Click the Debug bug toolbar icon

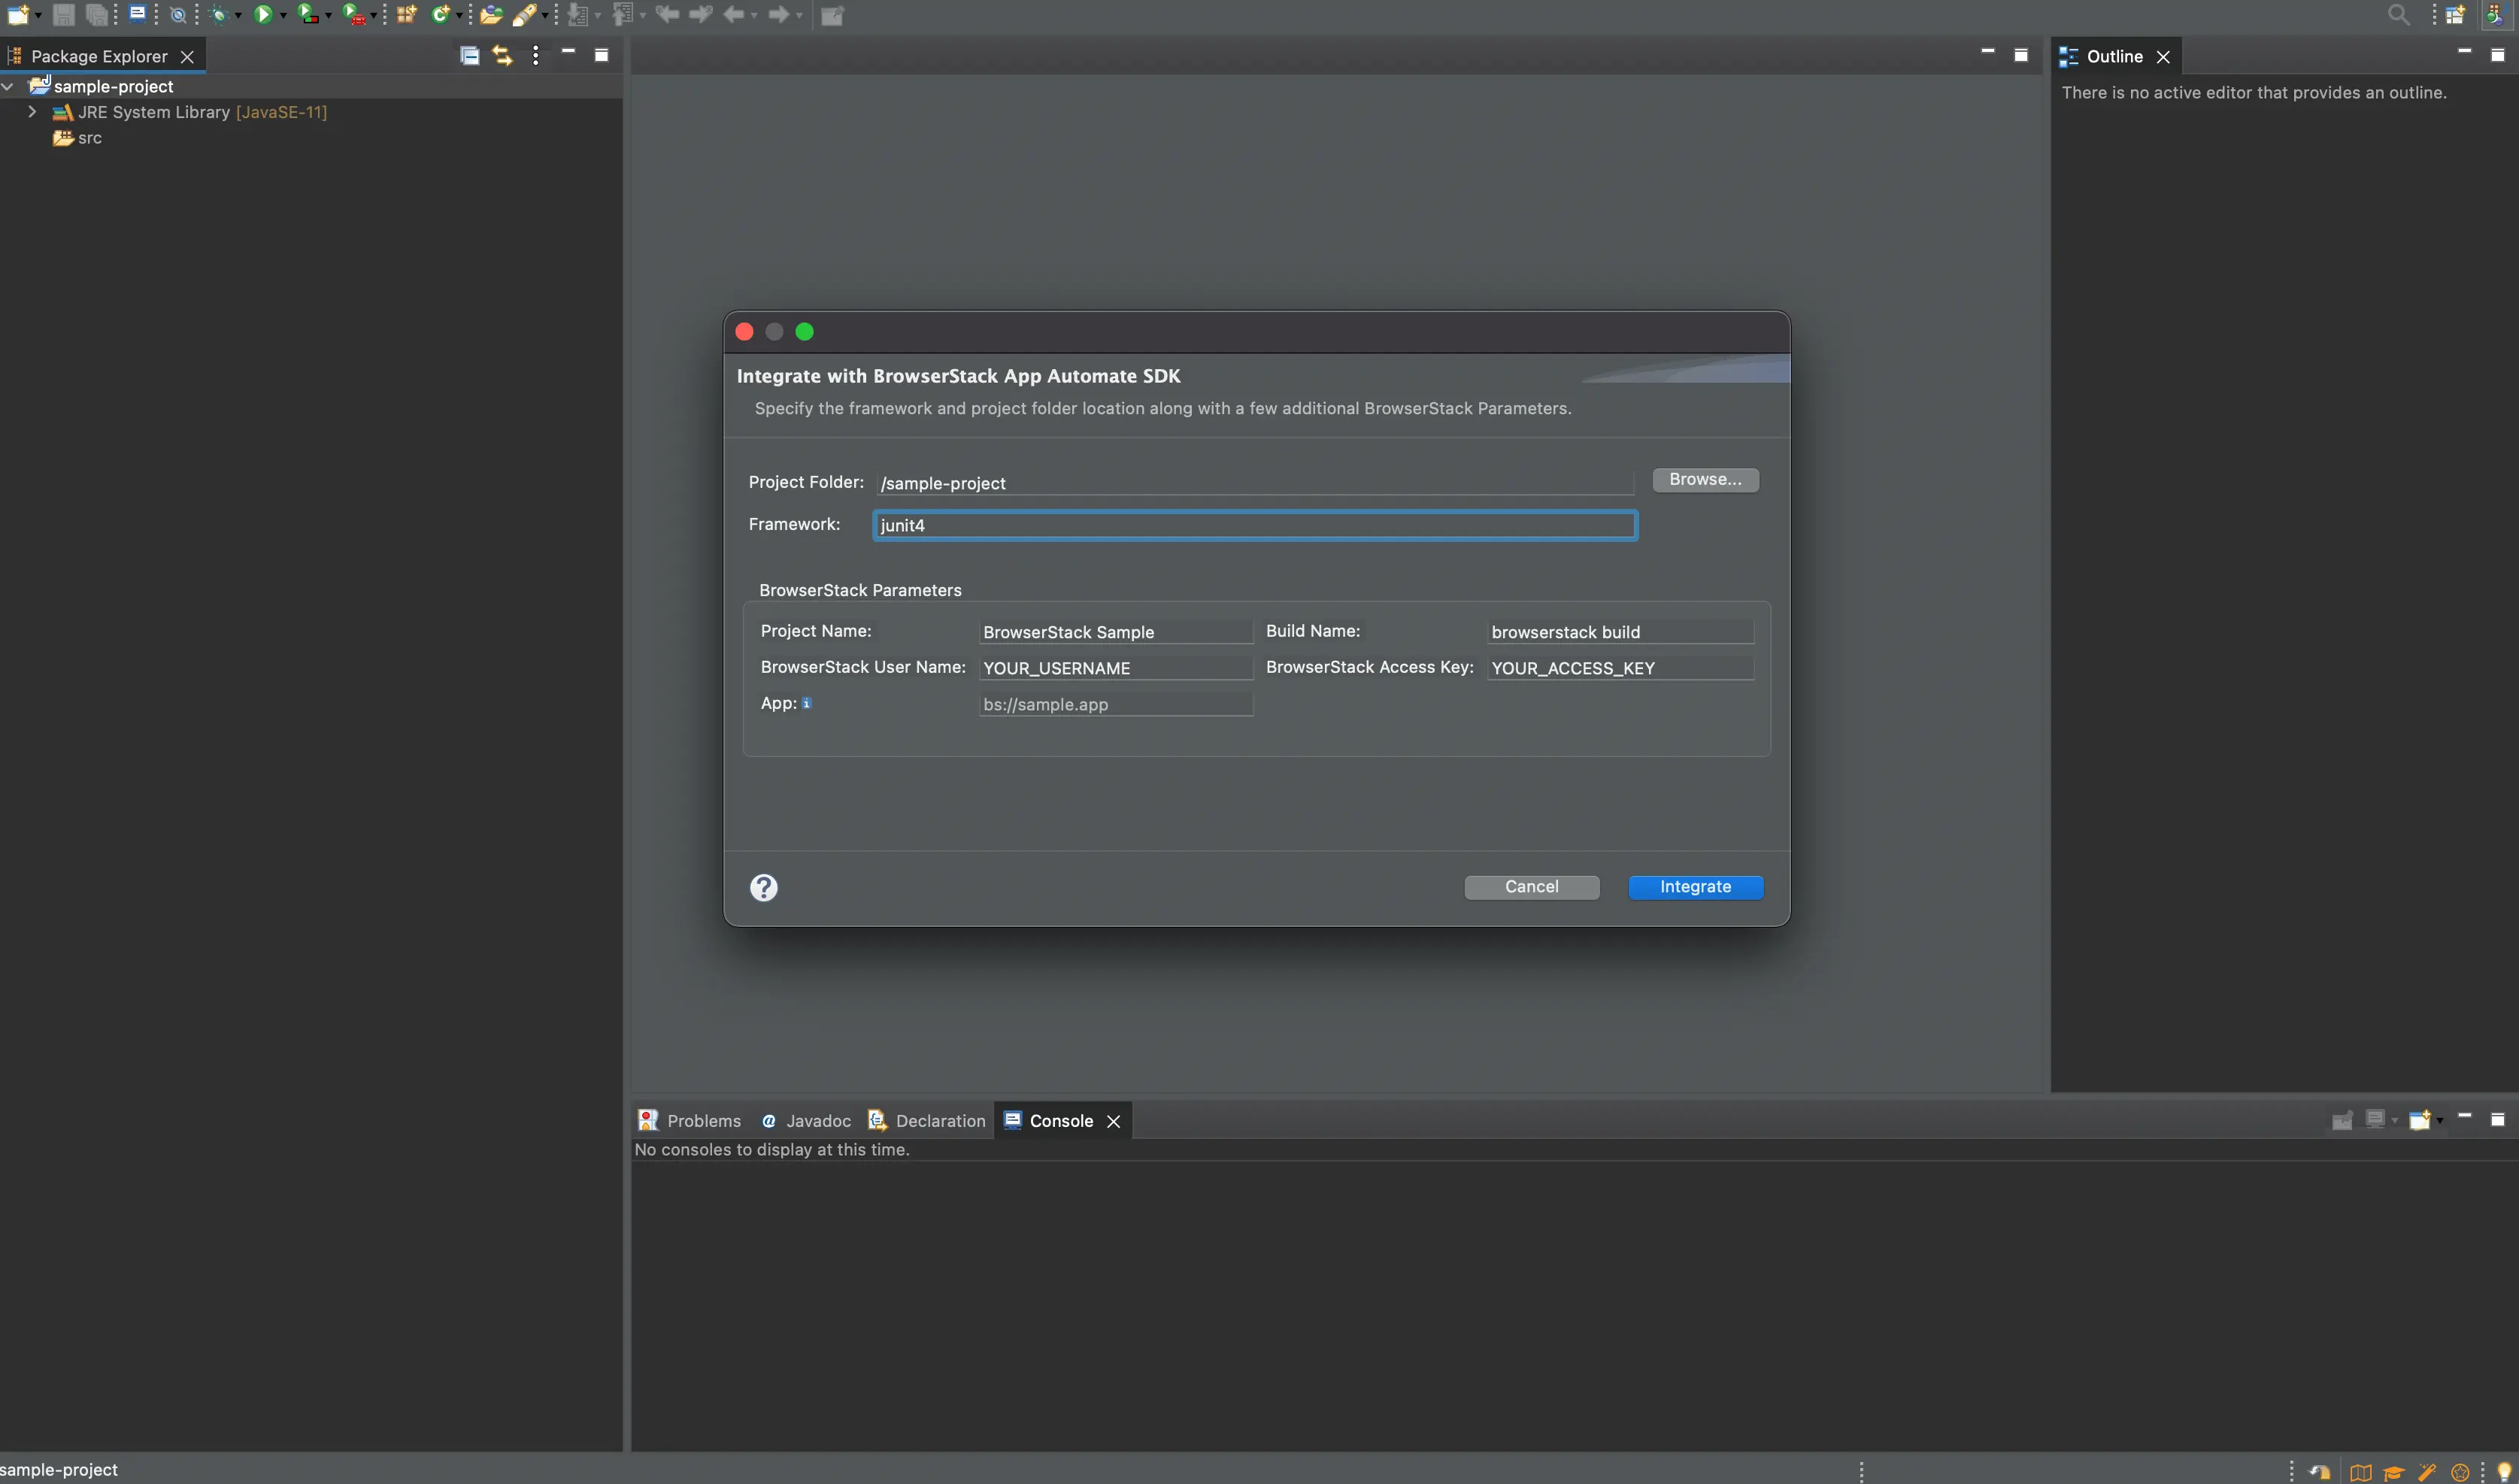pos(219,14)
